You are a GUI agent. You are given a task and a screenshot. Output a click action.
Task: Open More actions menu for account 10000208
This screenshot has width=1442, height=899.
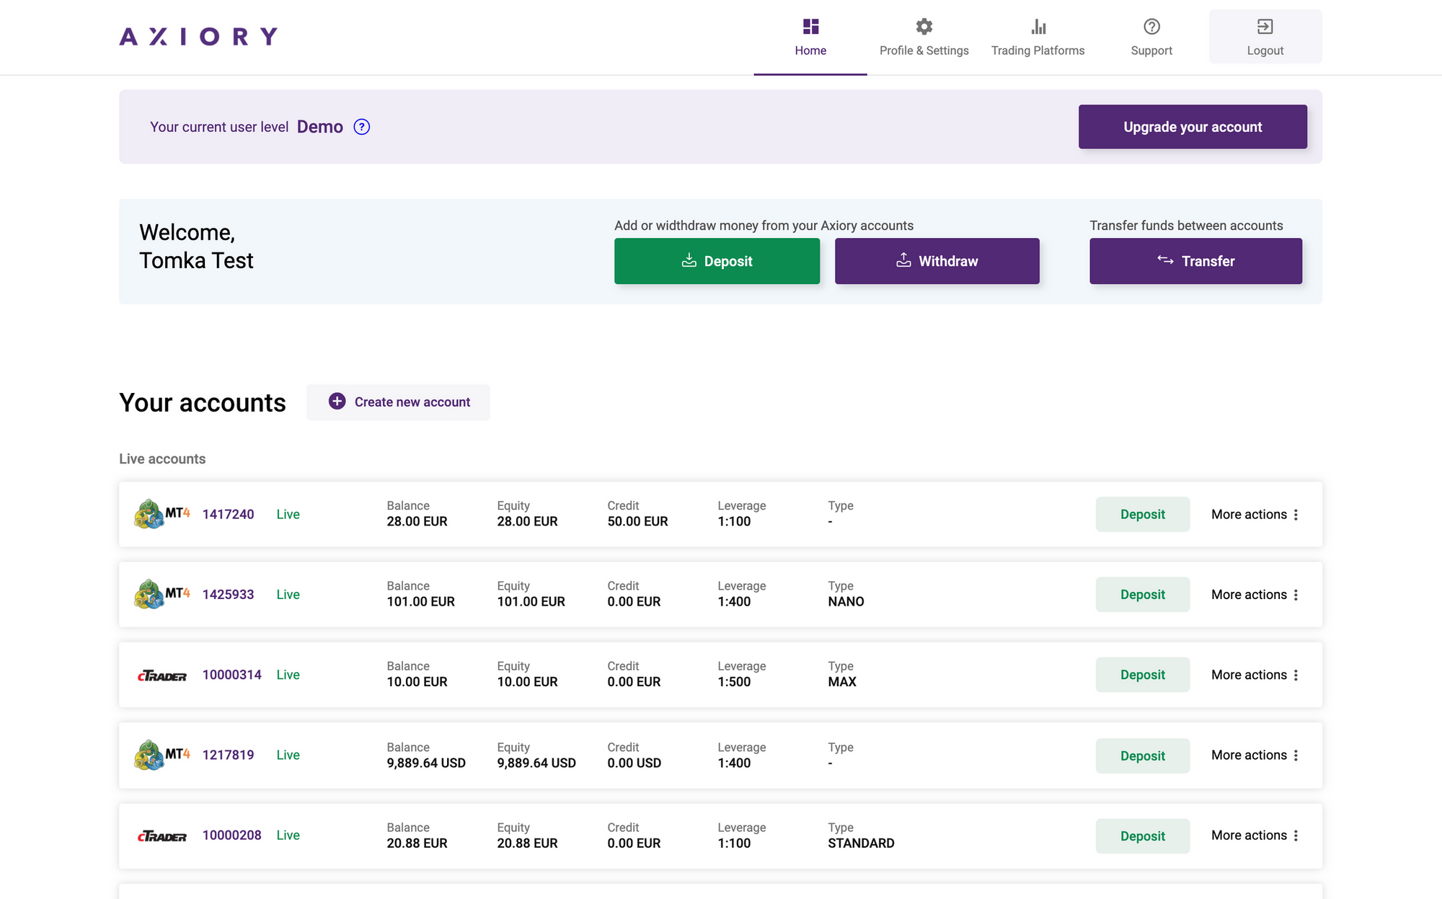tap(1255, 835)
